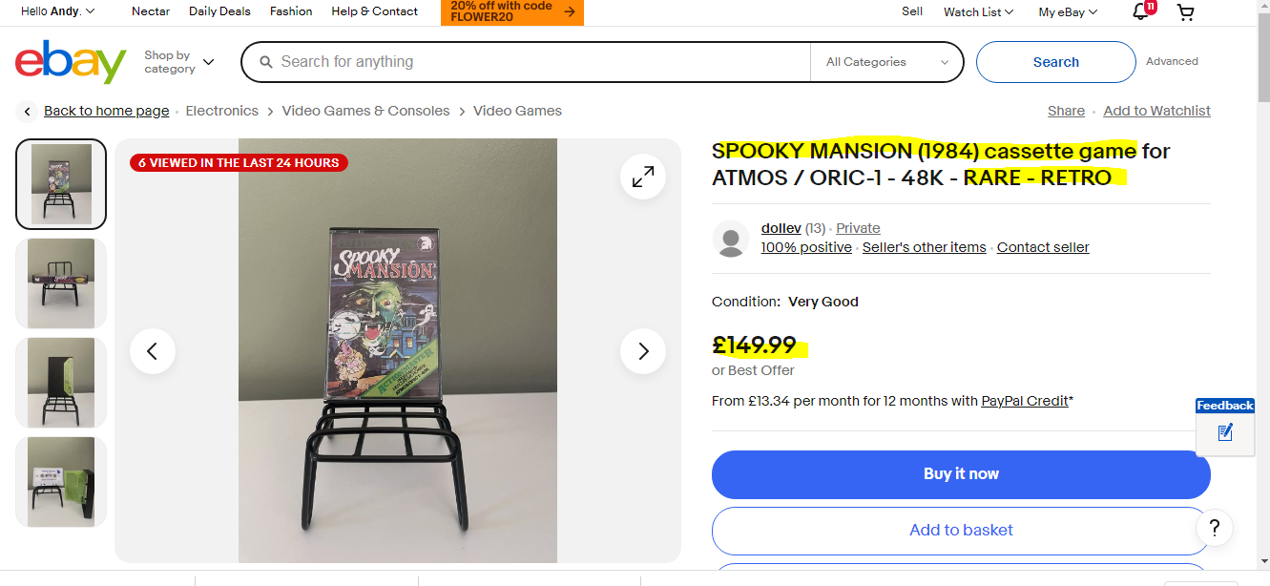Open the Shop by category menu
The width and height of the screenshot is (1270, 586).
tap(178, 62)
